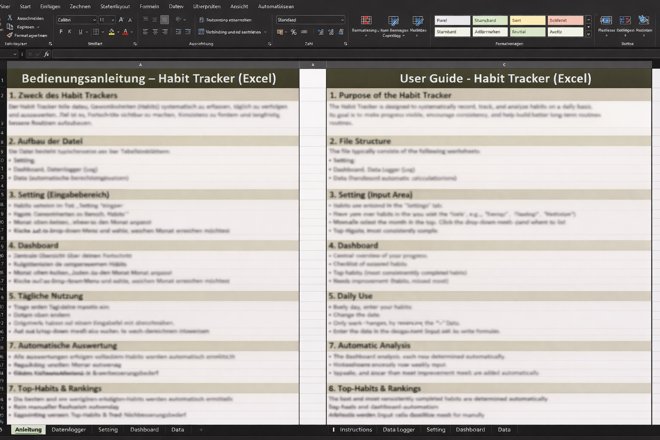Image resolution: width=660 pixels, height=440 pixels.
Task: Toggle bold formatting with F button
Action: coord(61,31)
